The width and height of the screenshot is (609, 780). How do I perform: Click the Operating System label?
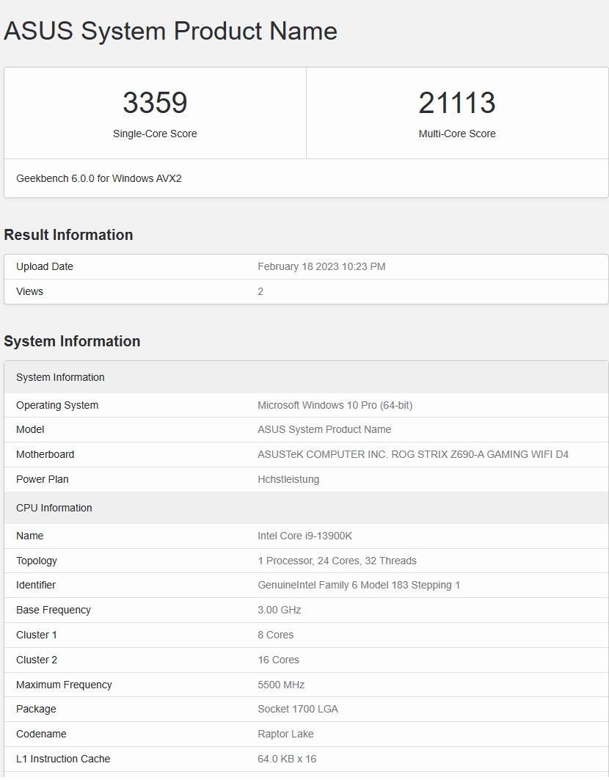pos(57,405)
